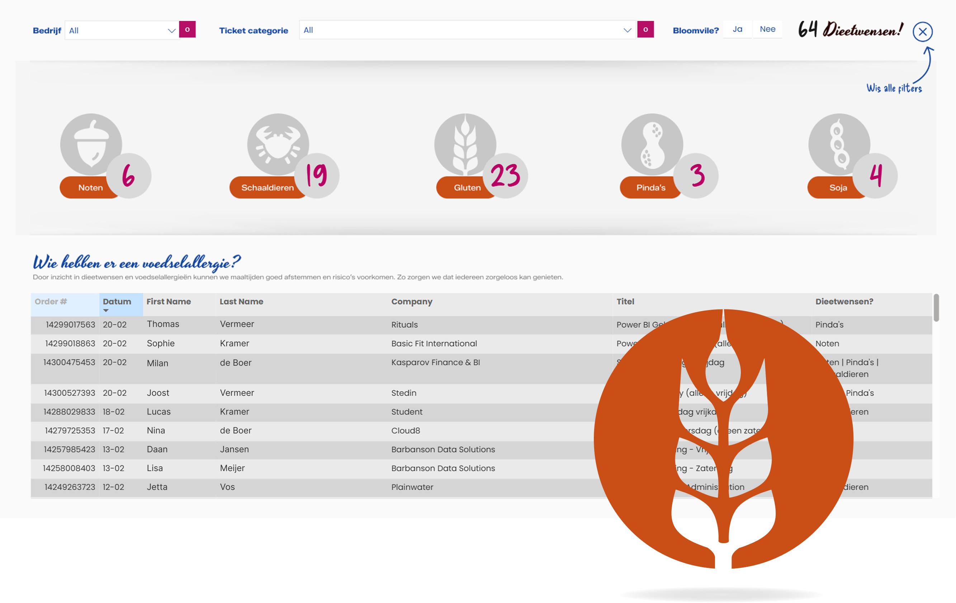Click first name Joost
This screenshot has height=603, width=956.
(x=158, y=393)
